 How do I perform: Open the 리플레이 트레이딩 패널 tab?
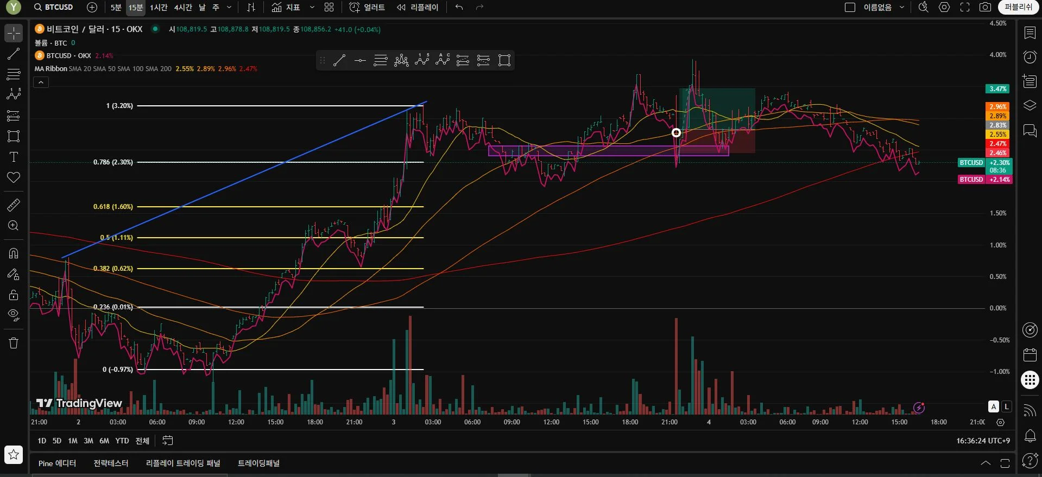coord(183,463)
